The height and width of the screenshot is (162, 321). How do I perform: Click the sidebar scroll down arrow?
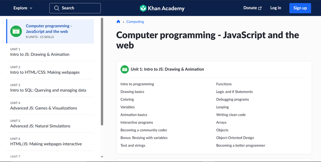(102, 157)
